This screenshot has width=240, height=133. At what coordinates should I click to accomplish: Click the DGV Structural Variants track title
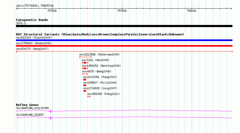pyautogui.click(x=100, y=34)
